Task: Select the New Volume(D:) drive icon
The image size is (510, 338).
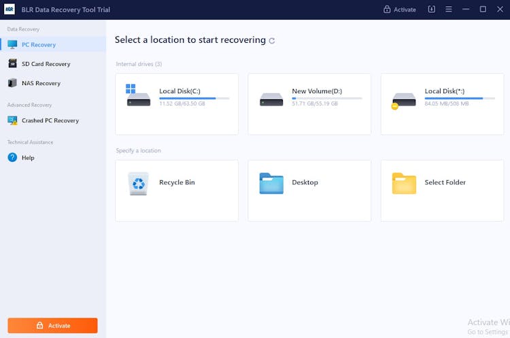Action: pyautogui.click(x=271, y=99)
